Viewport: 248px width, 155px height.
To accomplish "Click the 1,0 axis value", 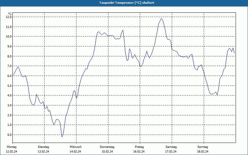I will click(x=9, y=125).
